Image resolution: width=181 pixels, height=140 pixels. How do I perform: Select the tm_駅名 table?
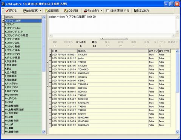(x=23, y=102)
